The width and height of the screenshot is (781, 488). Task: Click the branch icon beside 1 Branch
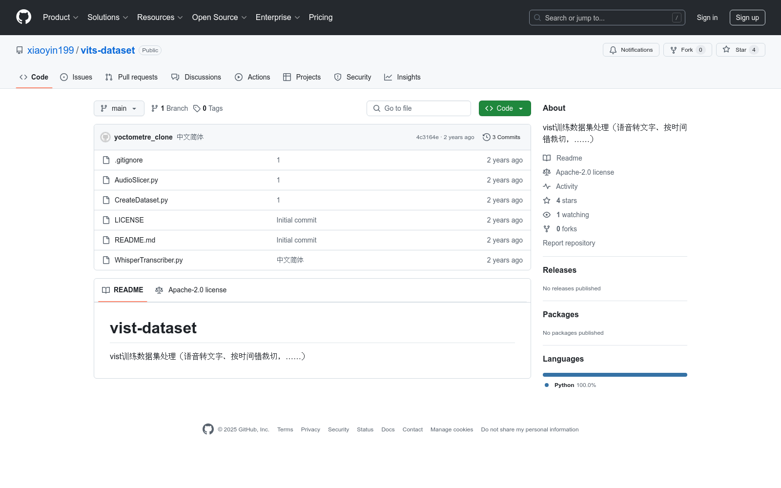(155, 108)
